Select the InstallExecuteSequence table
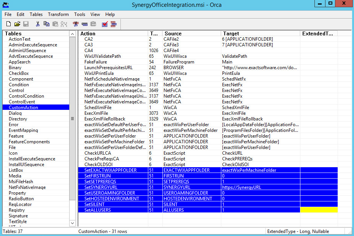The image size is (354, 236). (x=32, y=159)
